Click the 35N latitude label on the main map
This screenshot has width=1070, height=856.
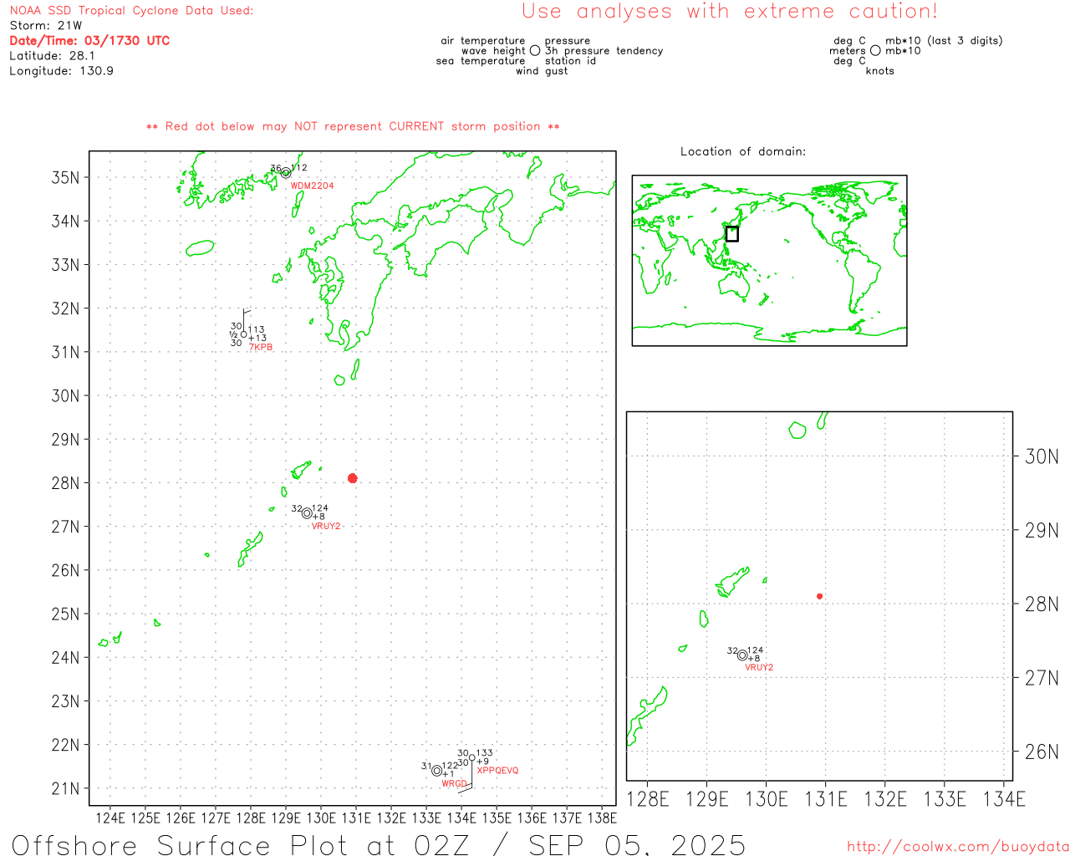coord(66,177)
